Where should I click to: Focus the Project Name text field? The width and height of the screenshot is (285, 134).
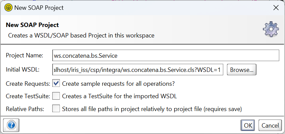click(166, 55)
